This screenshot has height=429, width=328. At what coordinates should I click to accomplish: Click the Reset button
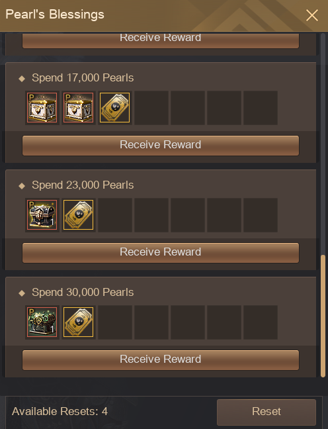click(x=266, y=412)
